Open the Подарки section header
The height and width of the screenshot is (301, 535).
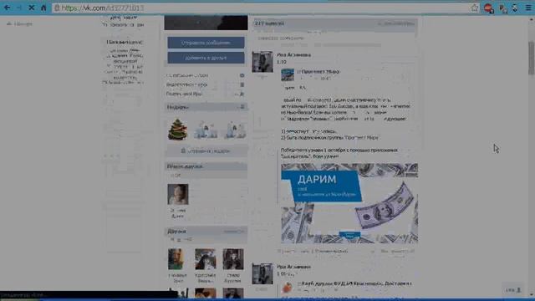click(x=206, y=107)
